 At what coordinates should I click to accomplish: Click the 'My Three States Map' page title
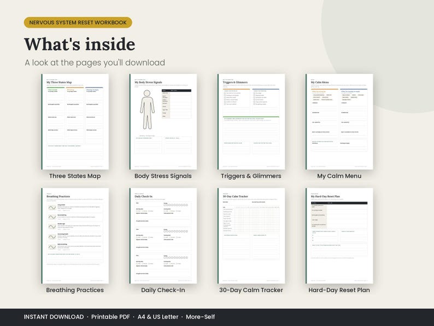click(x=59, y=82)
